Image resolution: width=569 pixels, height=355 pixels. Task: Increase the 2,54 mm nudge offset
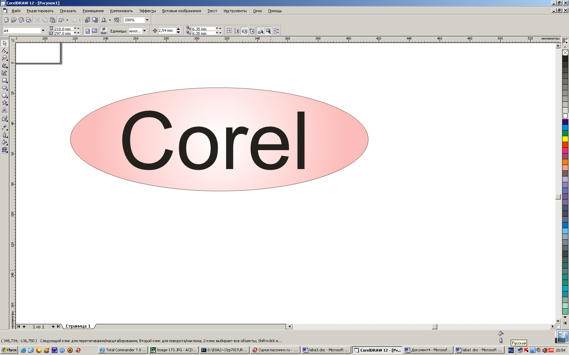pos(178,29)
